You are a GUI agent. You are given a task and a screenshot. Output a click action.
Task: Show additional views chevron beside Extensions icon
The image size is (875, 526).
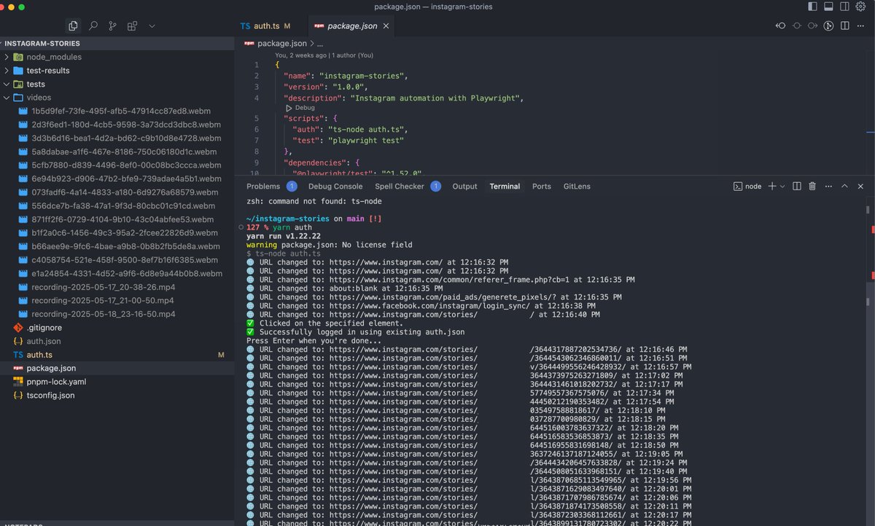pos(152,25)
